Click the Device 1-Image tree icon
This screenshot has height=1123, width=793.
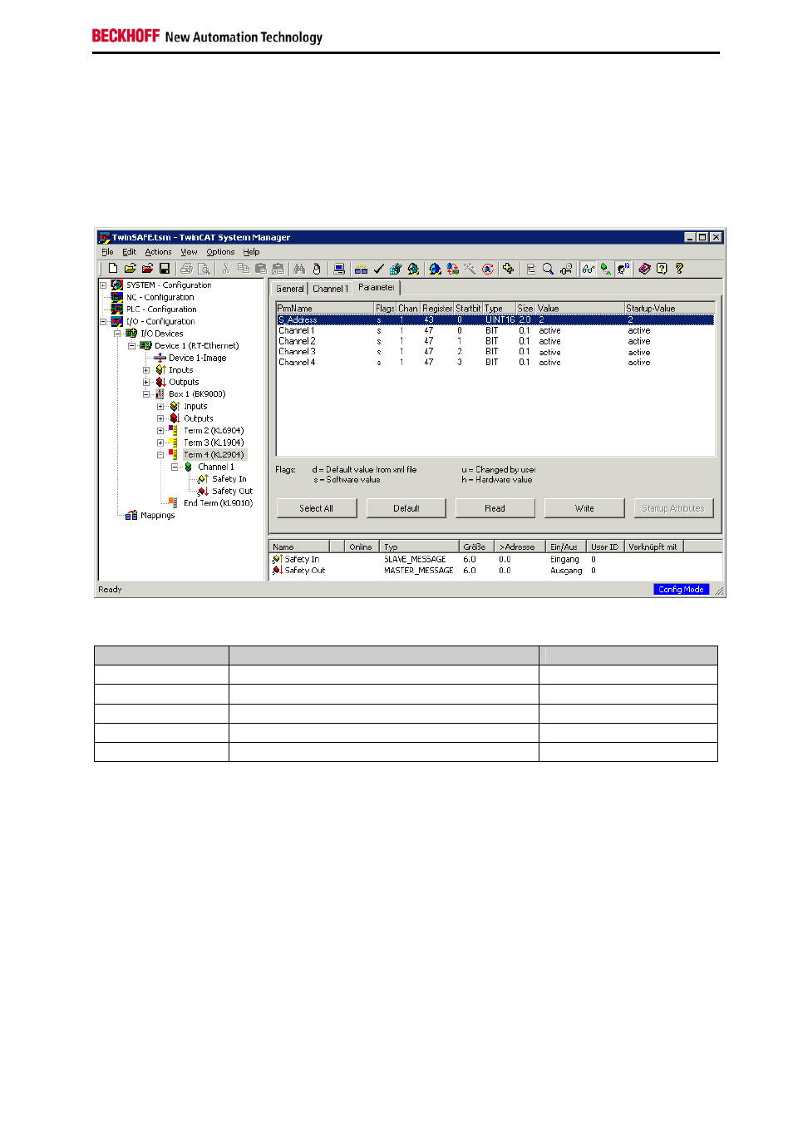[x=160, y=358]
